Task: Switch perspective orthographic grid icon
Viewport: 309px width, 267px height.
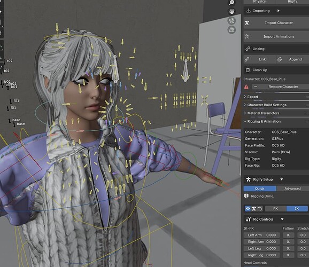Action: point(231,30)
